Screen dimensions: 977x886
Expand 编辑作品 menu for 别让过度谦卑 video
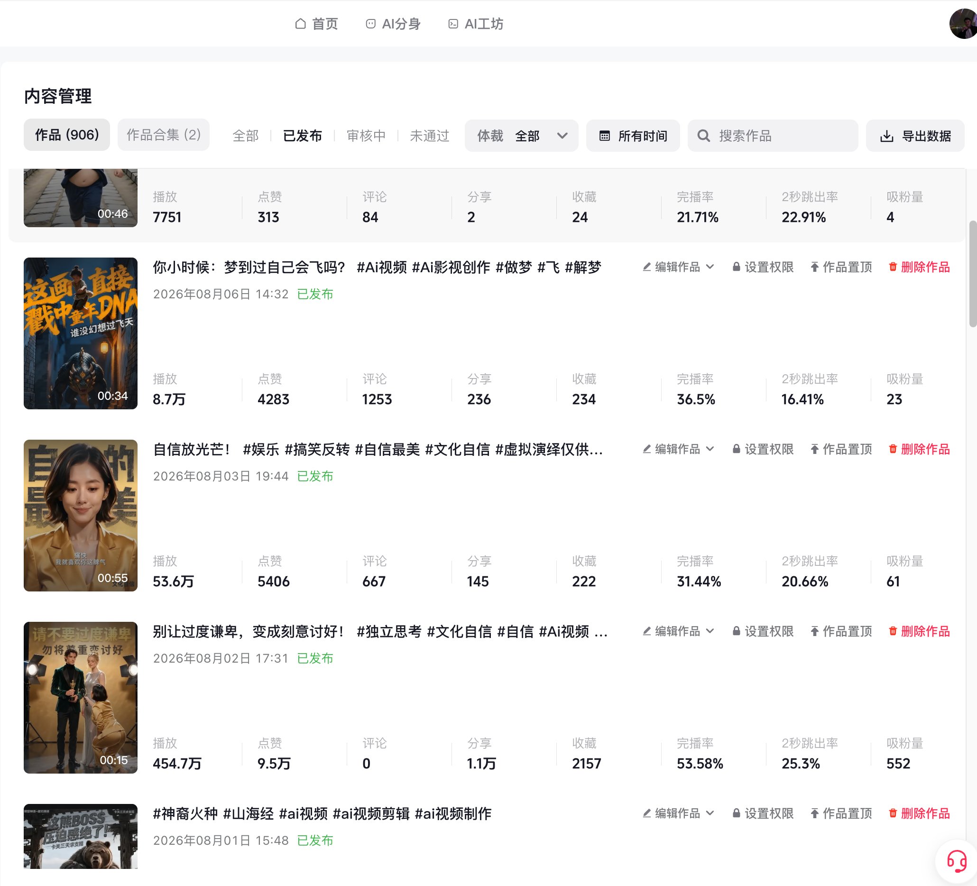tap(678, 632)
